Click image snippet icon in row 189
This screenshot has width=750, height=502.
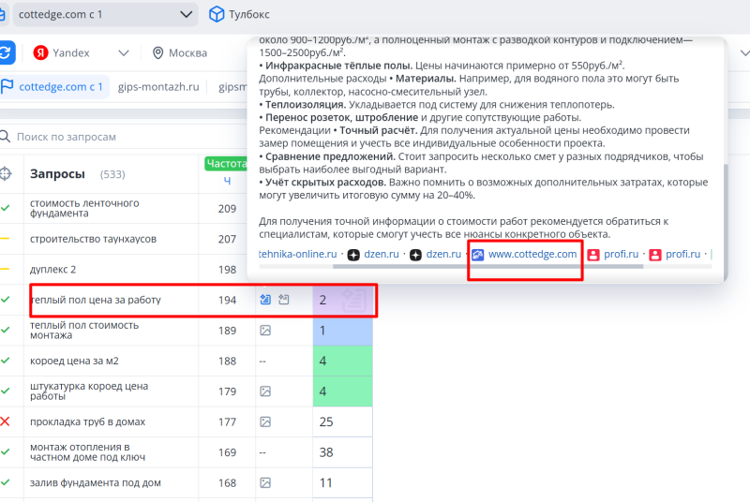coord(265,330)
